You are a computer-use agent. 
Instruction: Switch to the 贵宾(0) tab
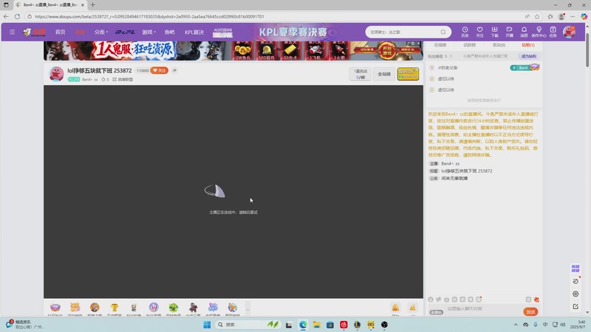point(499,45)
